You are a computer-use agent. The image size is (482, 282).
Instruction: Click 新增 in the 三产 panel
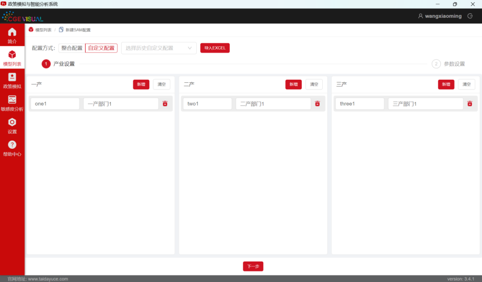(x=446, y=84)
